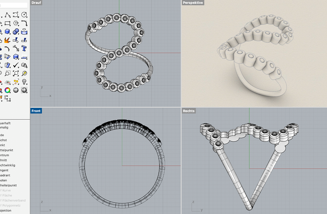Click the Projektion snap option
This screenshot has width=327, height=214.
[5, 210]
